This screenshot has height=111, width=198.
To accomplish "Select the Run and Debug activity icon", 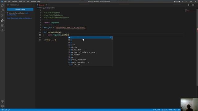I will click(x=2, y=20).
